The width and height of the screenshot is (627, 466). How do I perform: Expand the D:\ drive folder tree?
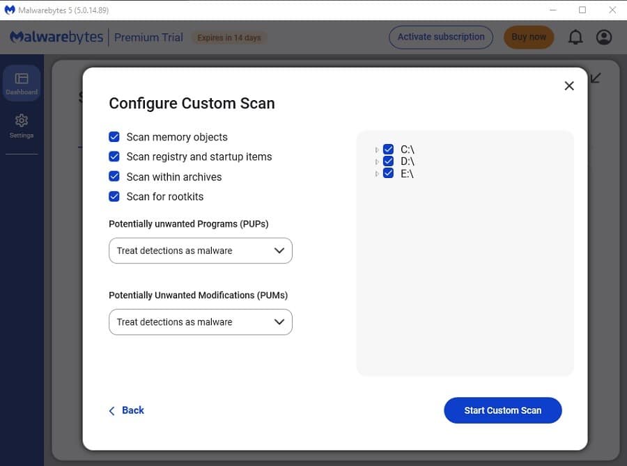pos(377,161)
